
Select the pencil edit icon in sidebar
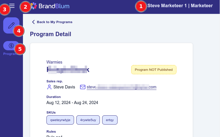(11, 25)
